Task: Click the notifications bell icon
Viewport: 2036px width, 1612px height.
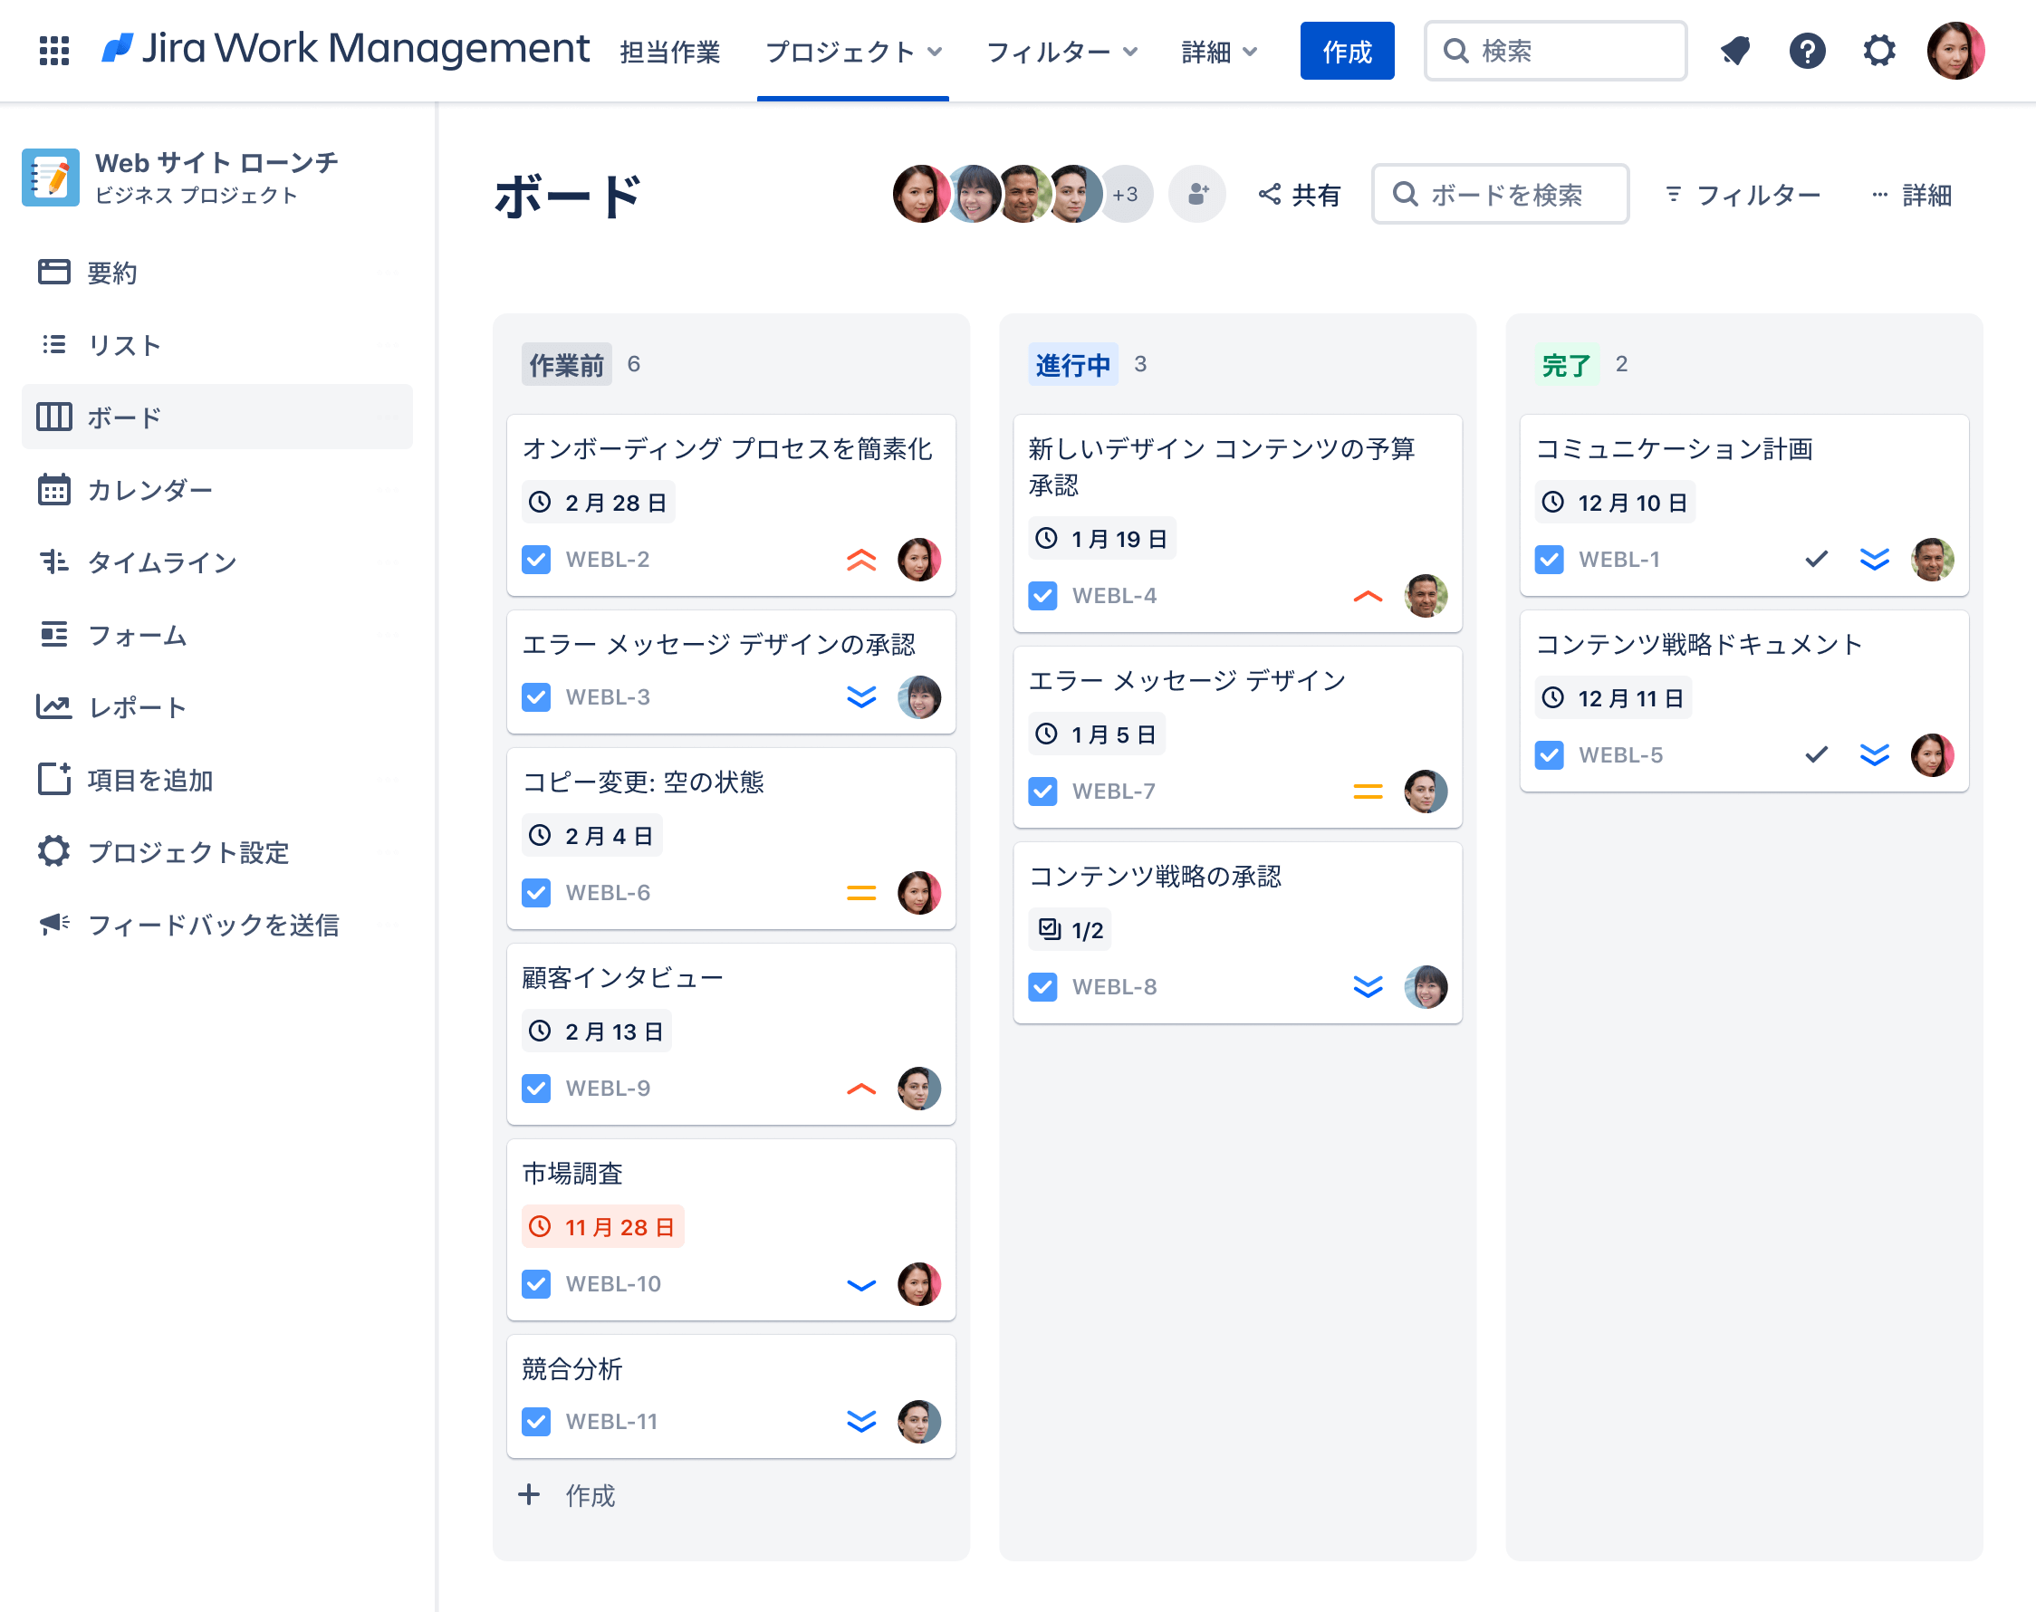Action: pyautogui.click(x=1735, y=51)
